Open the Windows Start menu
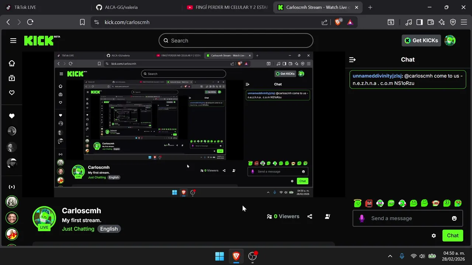This screenshot has height=265, width=472. pyautogui.click(x=219, y=256)
